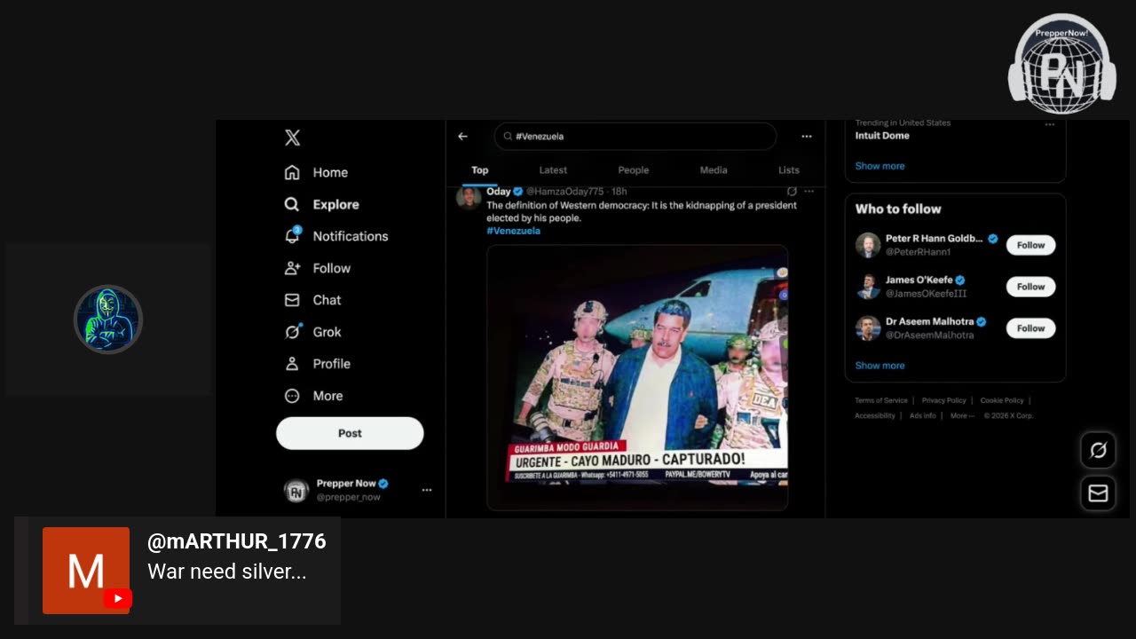This screenshot has height=639, width=1136.
Task: Click the @mARTHUR_1776 username
Action: click(x=237, y=541)
